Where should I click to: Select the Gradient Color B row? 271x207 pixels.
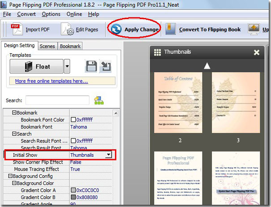tap(58, 197)
